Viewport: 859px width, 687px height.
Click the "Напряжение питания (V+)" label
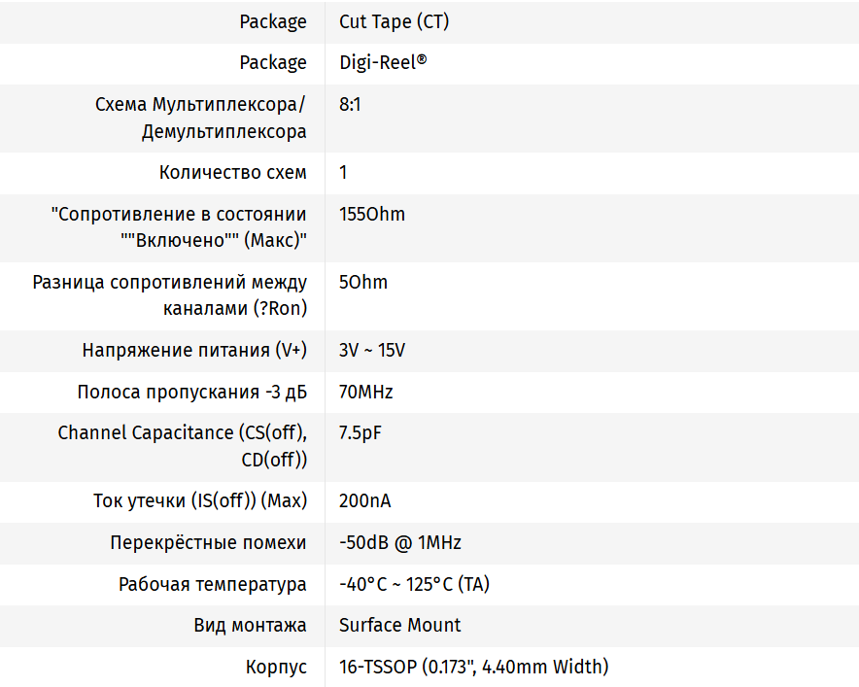pos(194,350)
